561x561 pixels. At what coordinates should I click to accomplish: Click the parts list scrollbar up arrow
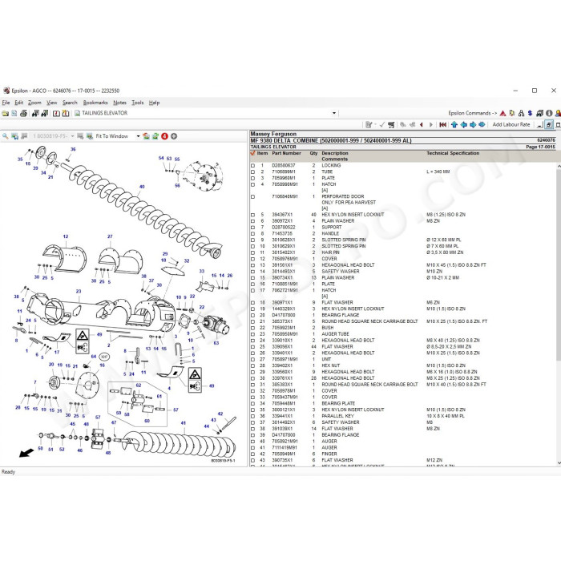559,167
